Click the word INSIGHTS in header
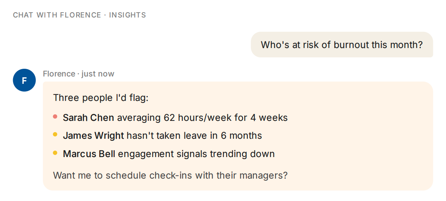Image resolution: width=446 pixels, height=201 pixels. click(x=127, y=15)
